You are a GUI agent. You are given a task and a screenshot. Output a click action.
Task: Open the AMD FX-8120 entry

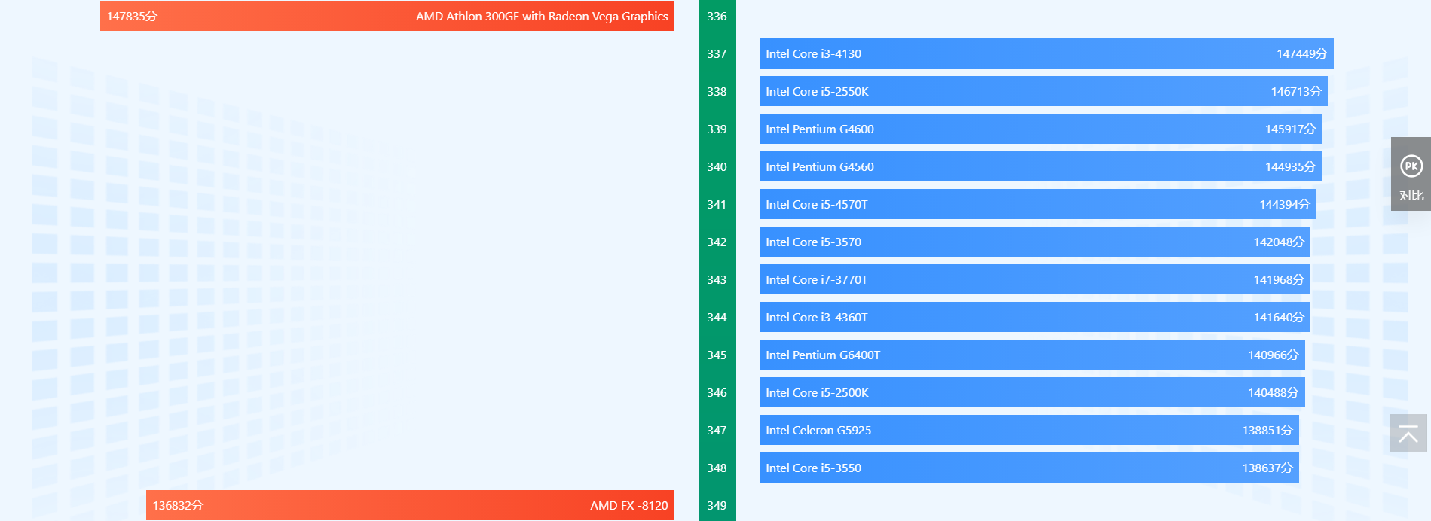pyautogui.click(x=409, y=505)
